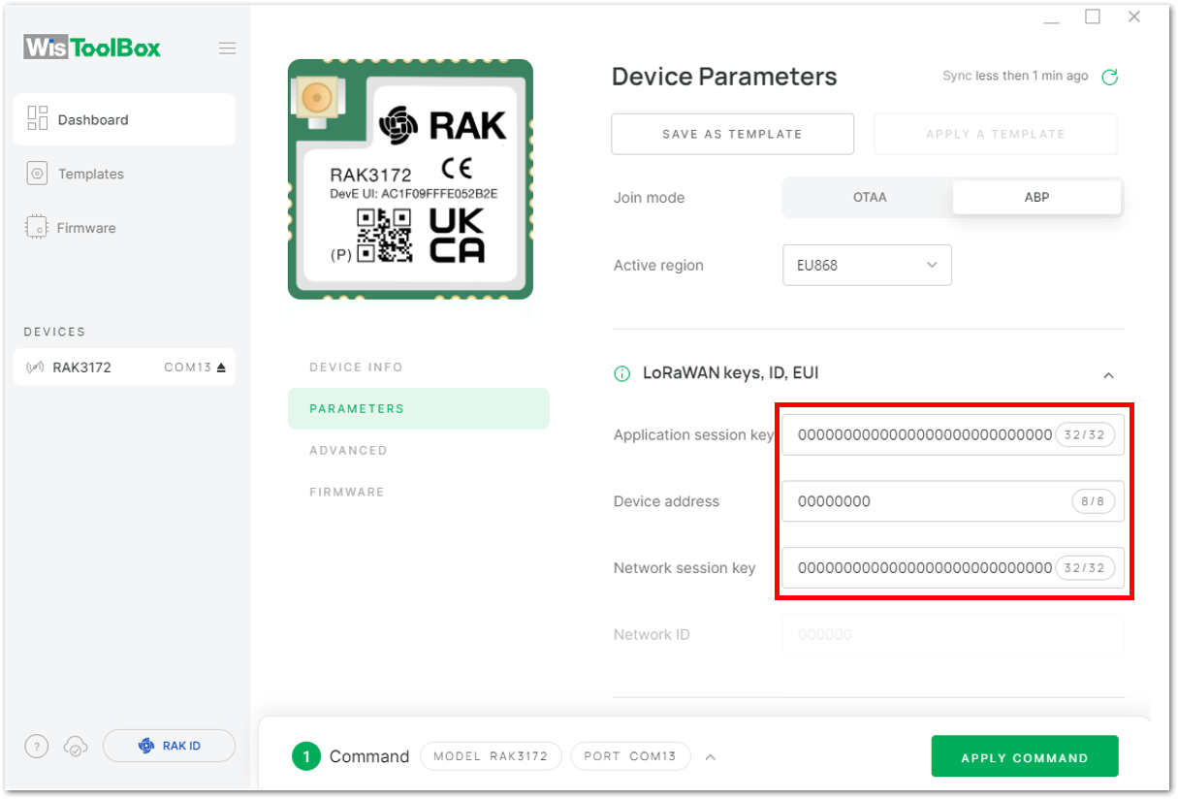Refresh device parameters with sync icon
This screenshot has height=799, width=1178.
pyautogui.click(x=1110, y=77)
